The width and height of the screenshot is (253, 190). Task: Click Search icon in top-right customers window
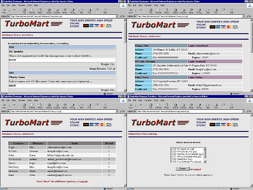pyautogui.click(x=176, y=11)
